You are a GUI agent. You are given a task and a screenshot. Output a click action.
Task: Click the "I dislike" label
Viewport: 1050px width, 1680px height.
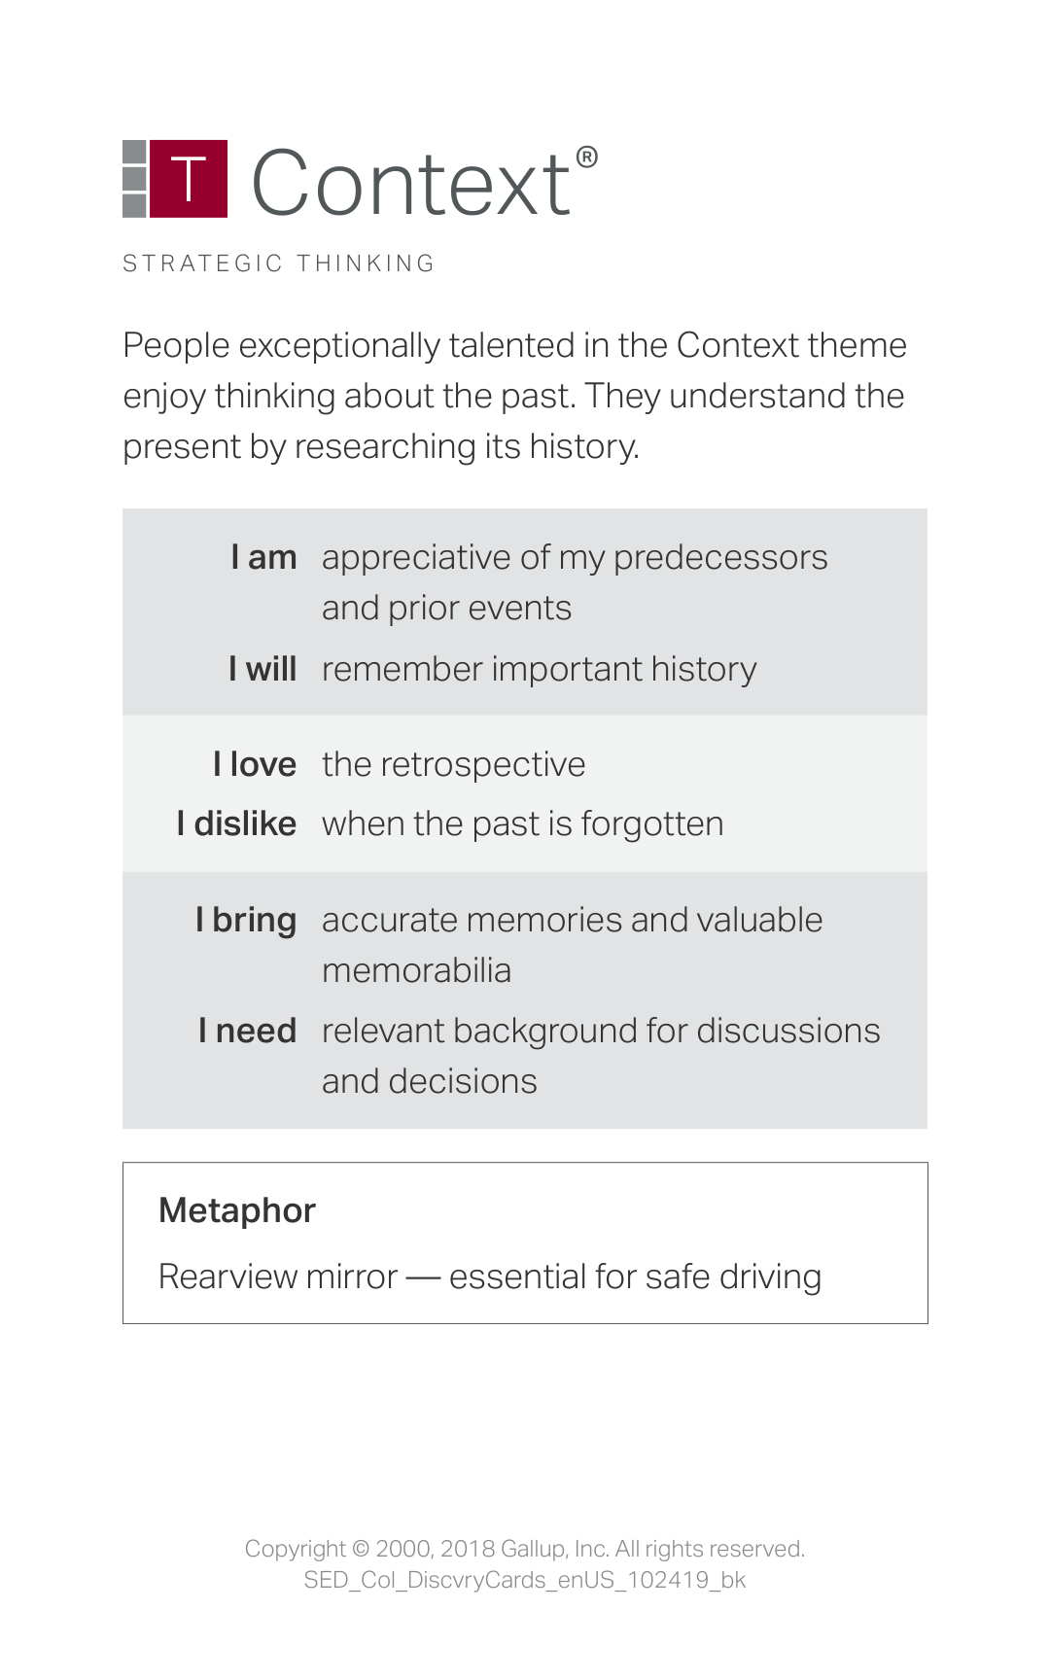pos(236,823)
